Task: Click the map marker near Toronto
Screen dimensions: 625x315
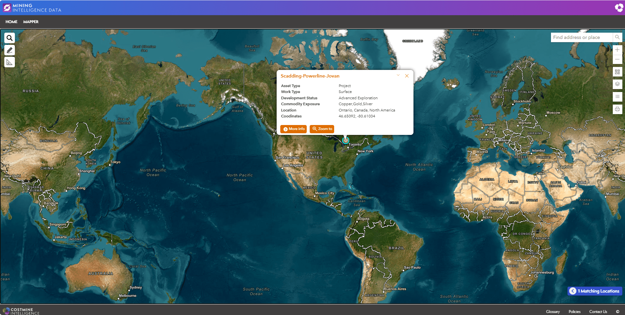Action: click(x=346, y=140)
